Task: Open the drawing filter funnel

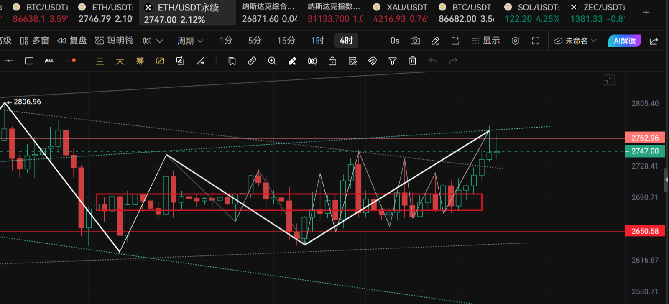Action: coord(393,61)
